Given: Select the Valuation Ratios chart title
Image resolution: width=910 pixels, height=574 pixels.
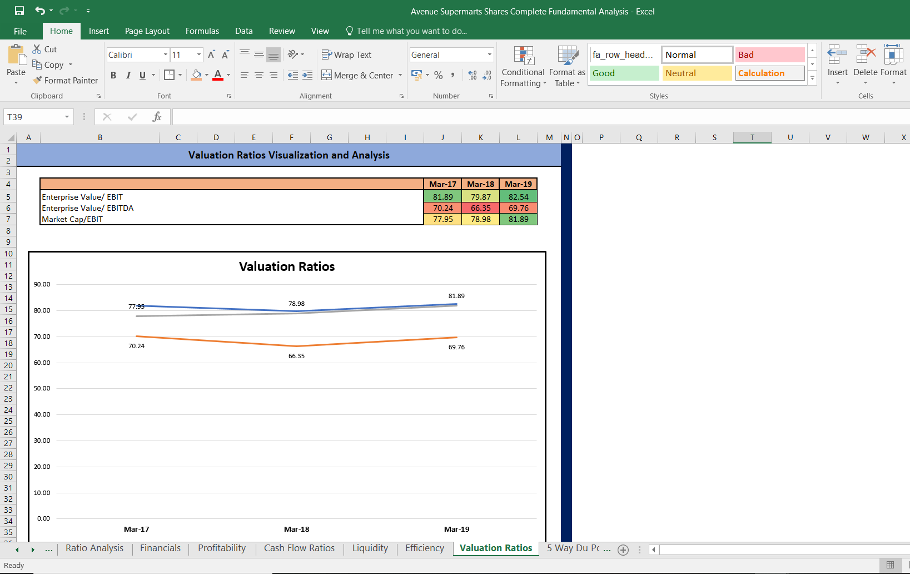Looking at the screenshot, I should pos(287,266).
